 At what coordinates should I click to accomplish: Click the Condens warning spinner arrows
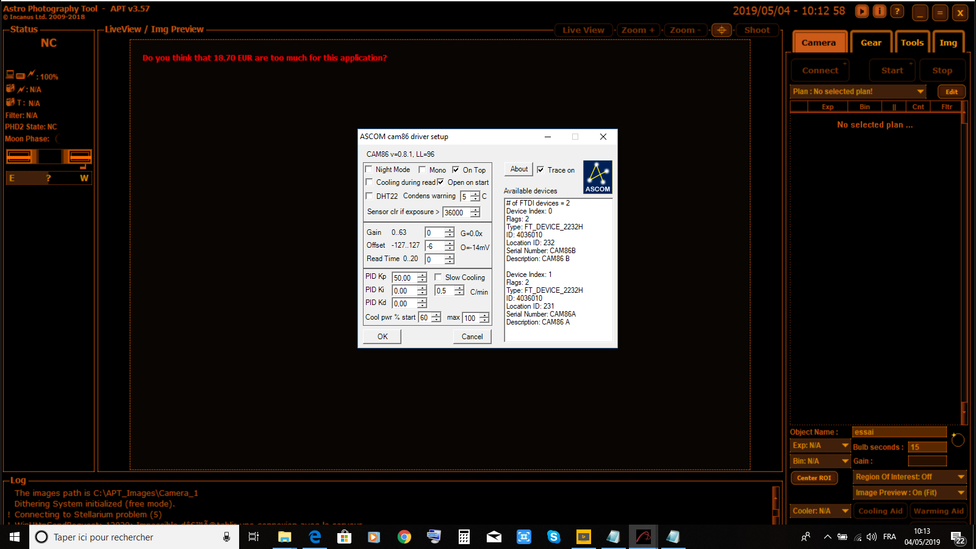[475, 196]
